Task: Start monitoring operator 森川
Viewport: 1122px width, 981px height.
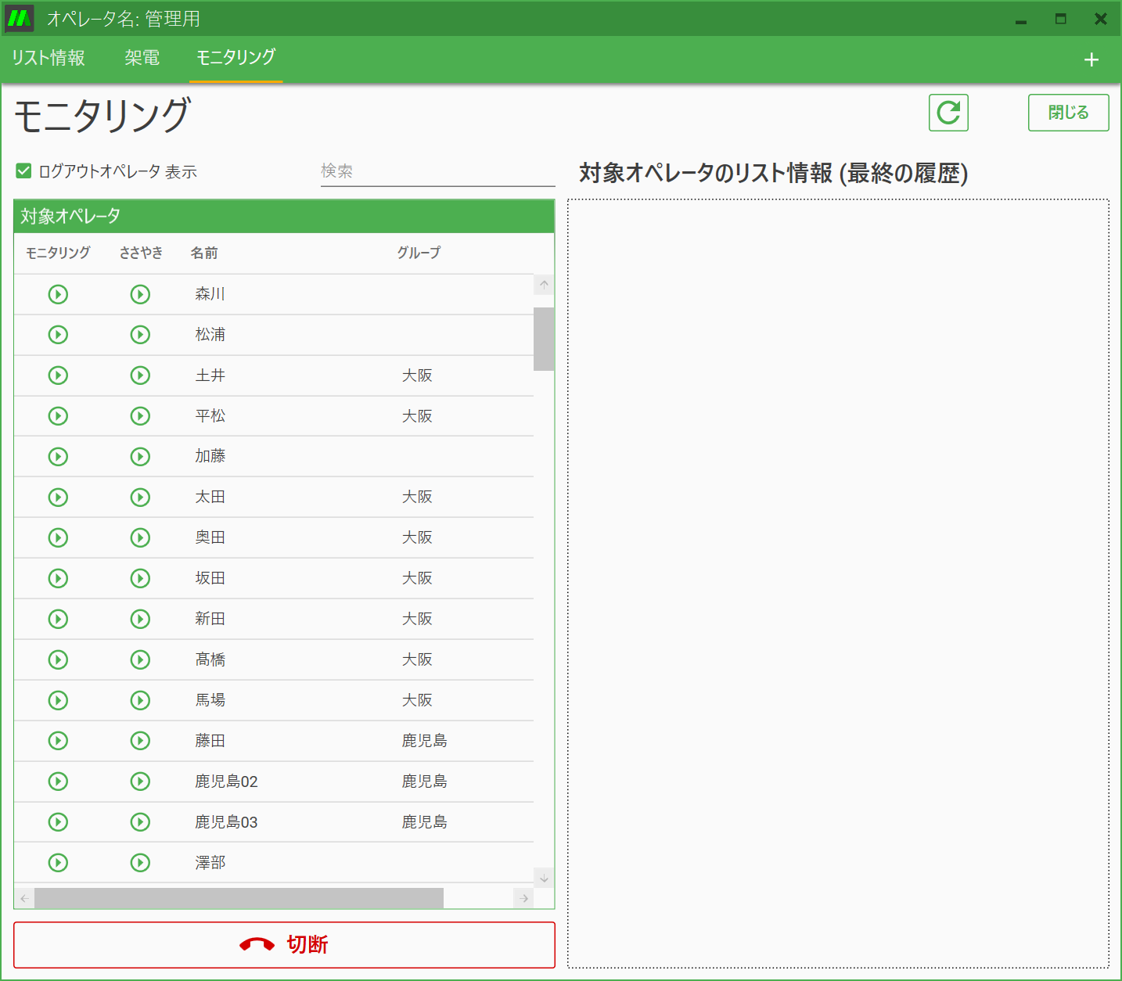Action: (58, 294)
